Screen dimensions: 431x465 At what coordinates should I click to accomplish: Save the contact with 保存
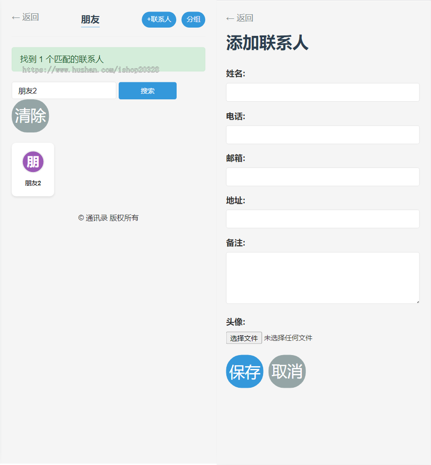click(245, 371)
